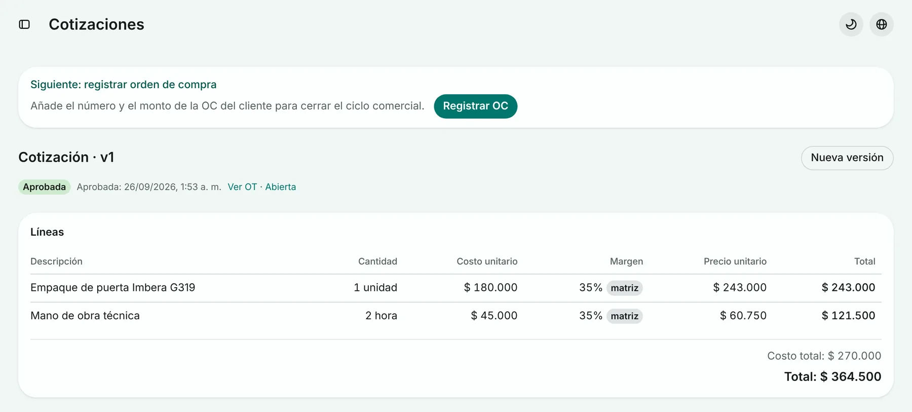Select the matriz tag on Empaque row
The image size is (912, 412).
tap(624, 288)
